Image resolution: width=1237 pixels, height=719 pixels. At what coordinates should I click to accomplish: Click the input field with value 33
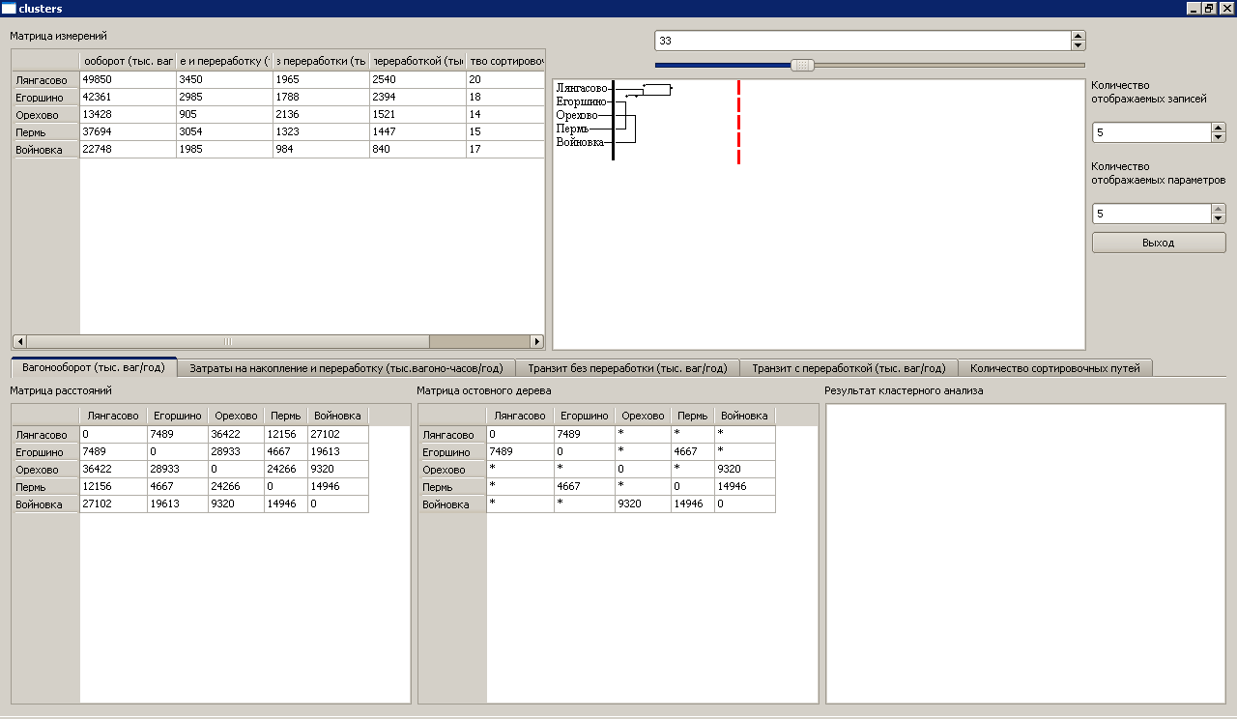pyautogui.click(x=862, y=41)
